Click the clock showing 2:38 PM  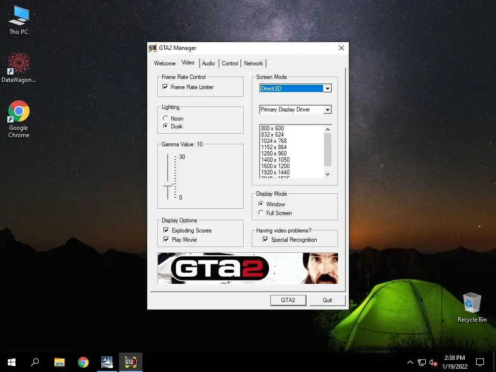[x=454, y=362]
